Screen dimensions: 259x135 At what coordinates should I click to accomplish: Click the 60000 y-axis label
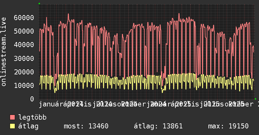click(24, 18)
